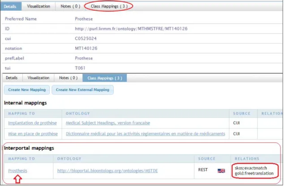Click skos:exactmatch relation cell
This screenshot has width=285, height=186.
250,168
